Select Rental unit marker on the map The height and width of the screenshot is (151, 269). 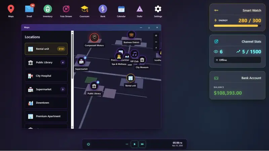pyautogui.click(x=130, y=78)
